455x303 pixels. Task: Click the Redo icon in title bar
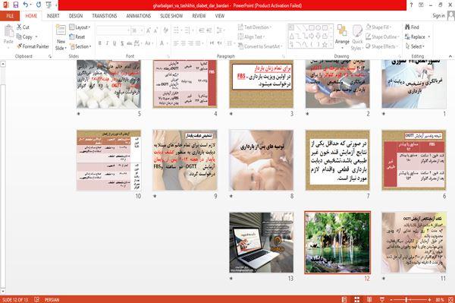tap(39, 5)
